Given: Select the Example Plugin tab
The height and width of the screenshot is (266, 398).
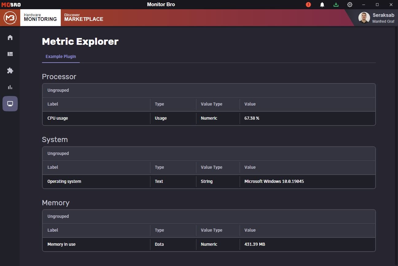Looking at the screenshot, I should pyautogui.click(x=61, y=57).
